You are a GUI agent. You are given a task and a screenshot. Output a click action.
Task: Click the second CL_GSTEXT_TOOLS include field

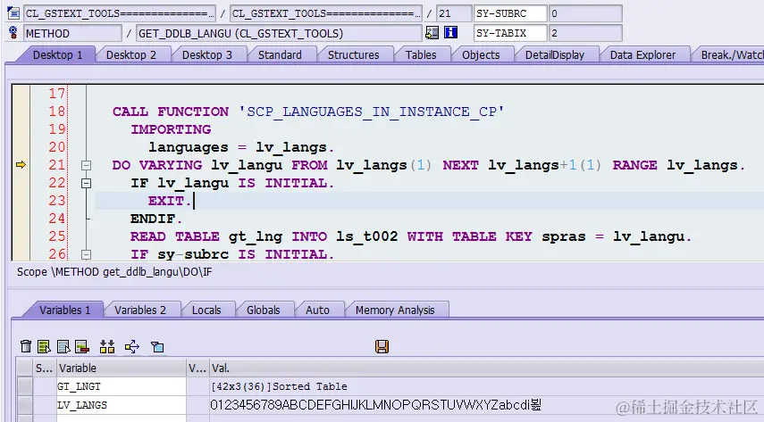click(x=326, y=13)
